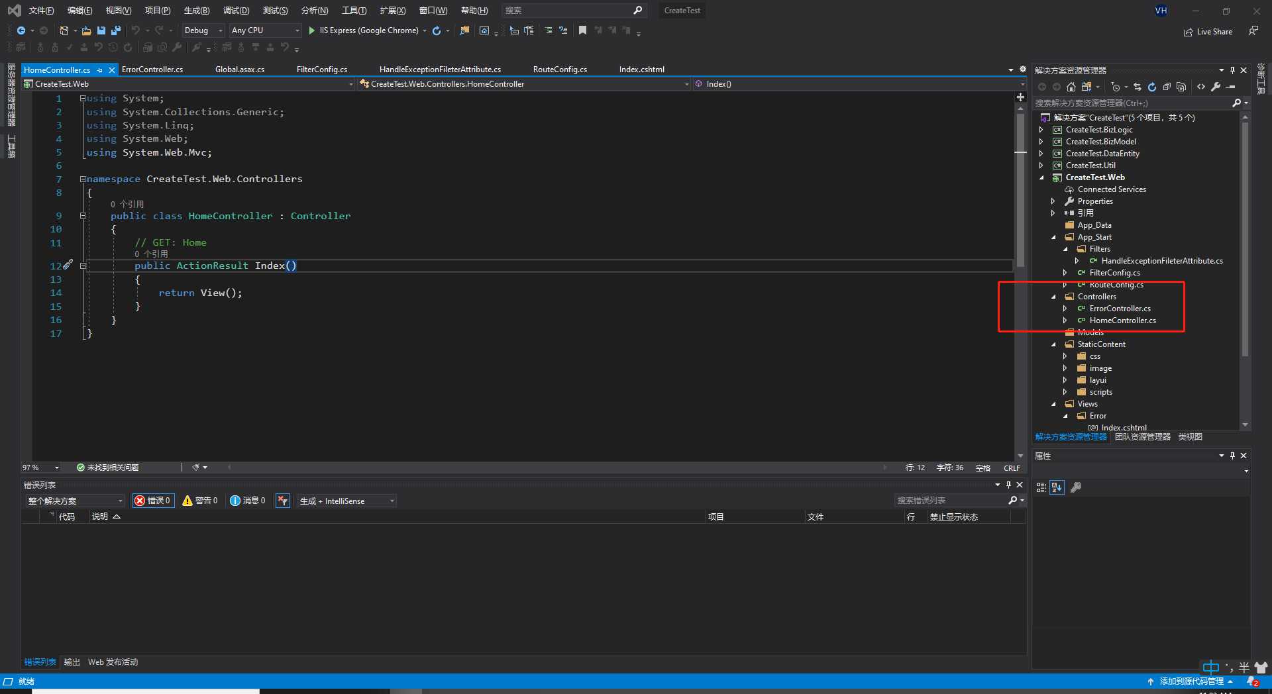Open the CreateTest.Web project scope dropdown
The height and width of the screenshot is (694, 1272).
click(x=189, y=84)
